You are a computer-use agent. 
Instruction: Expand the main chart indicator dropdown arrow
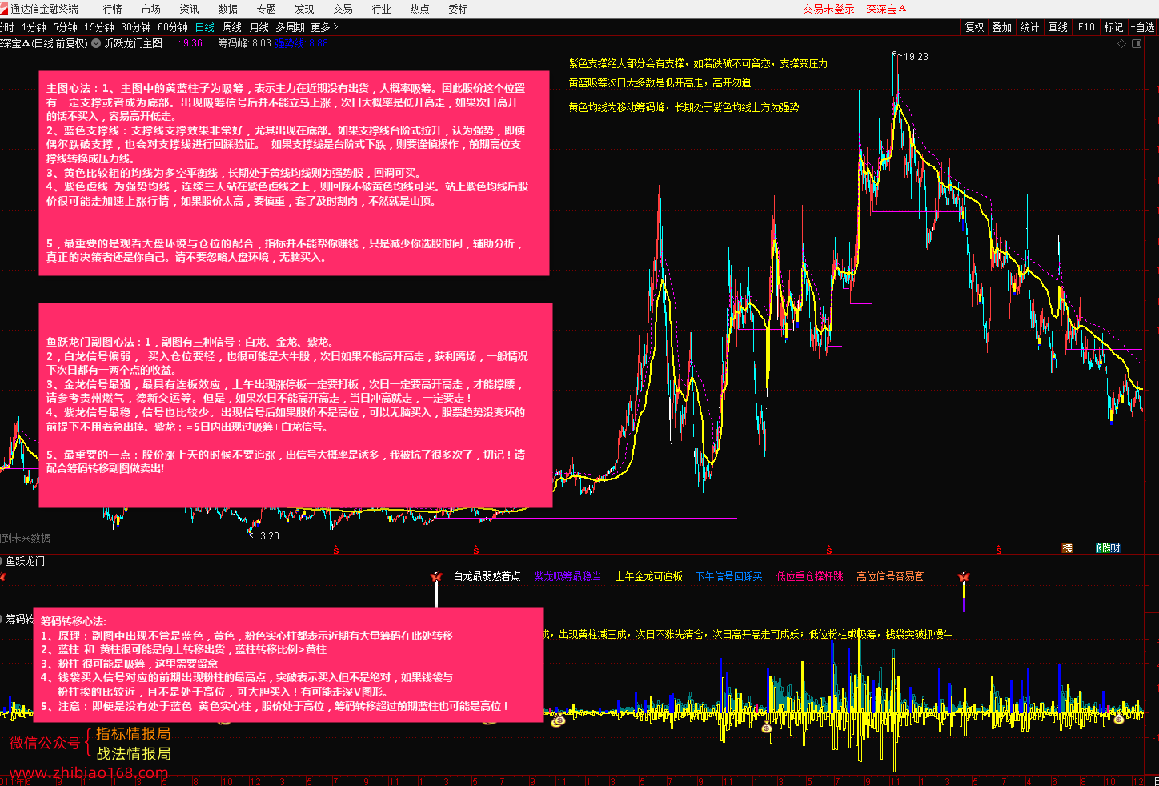click(96, 43)
